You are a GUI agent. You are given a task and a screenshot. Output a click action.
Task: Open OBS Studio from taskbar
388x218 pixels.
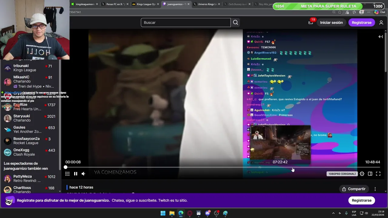point(216,213)
